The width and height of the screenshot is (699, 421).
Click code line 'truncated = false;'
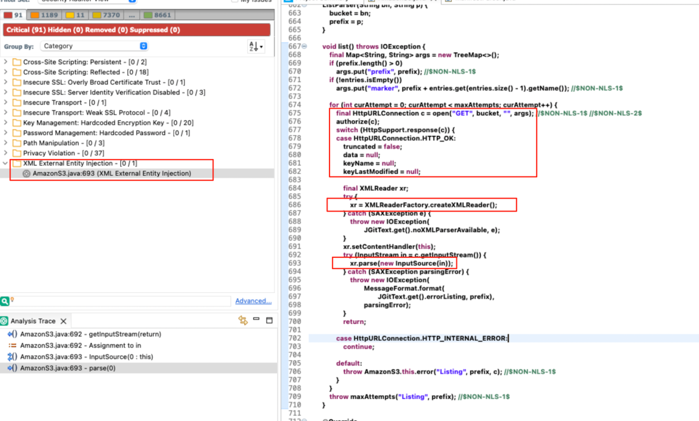click(x=372, y=147)
